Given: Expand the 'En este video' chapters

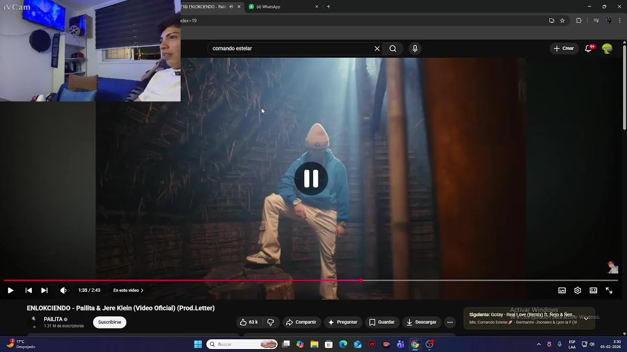Looking at the screenshot, I should coord(128,290).
